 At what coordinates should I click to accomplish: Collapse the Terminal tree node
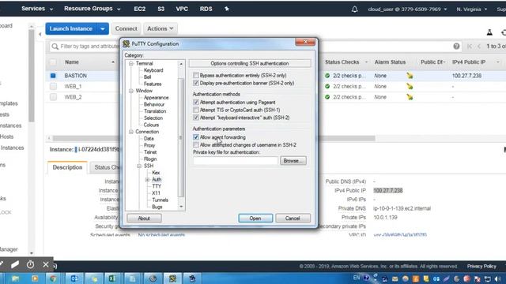[131, 63]
